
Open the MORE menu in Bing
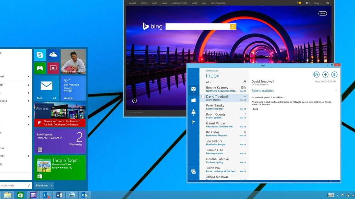click(x=195, y=3)
